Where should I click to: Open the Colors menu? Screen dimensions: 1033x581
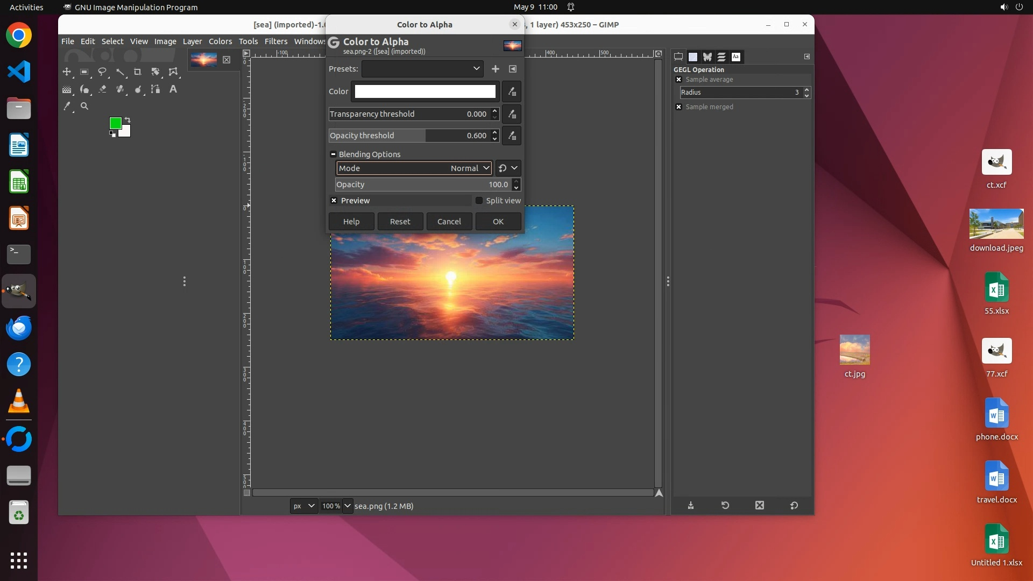click(x=220, y=41)
